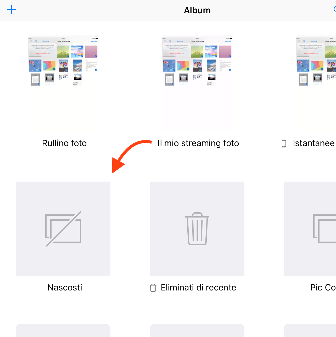Click small trash icon beside Eliminati di recente

click(x=153, y=288)
